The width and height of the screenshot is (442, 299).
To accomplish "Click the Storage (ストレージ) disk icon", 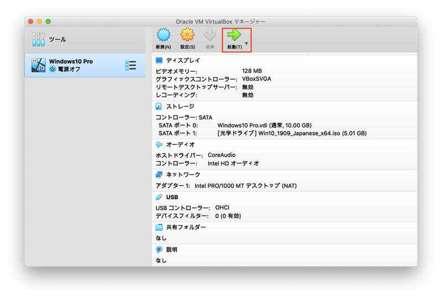I will [159, 106].
